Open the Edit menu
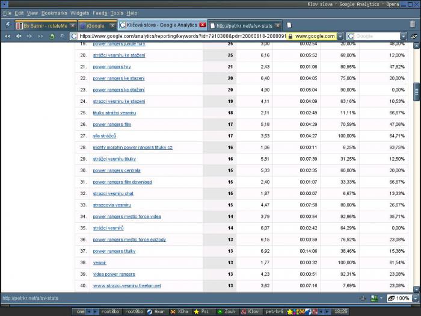Viewport: 421px width, 316px height. [x=19, y=13]
